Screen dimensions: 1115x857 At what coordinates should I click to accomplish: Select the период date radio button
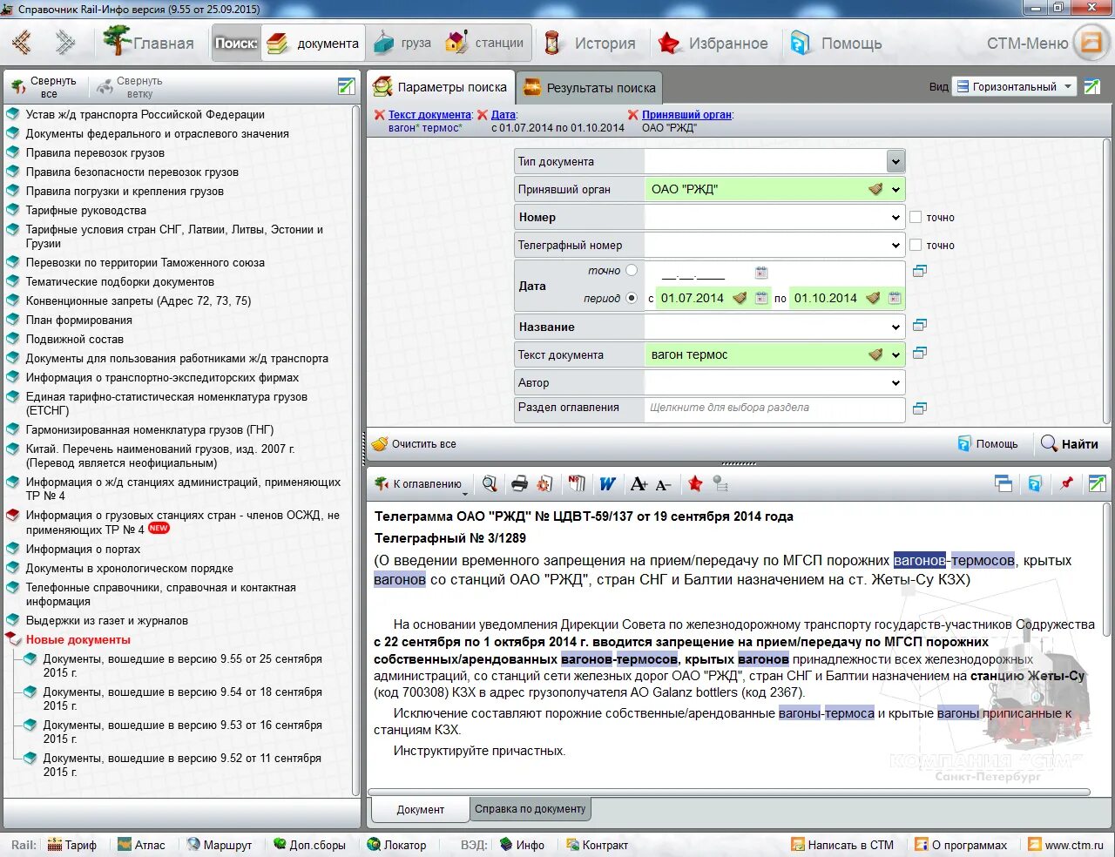632,298
